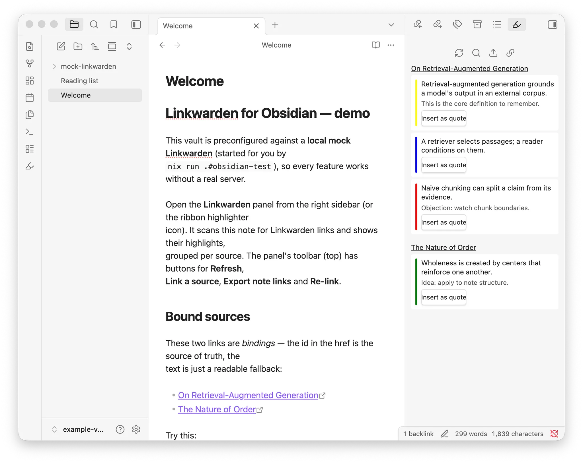The width and height of the screenshot is (583, 463).
Task: Follow the 'On Retrieval-Augmented Generation' link in note body
Action: pyautogui.click(x=248, y=395)
